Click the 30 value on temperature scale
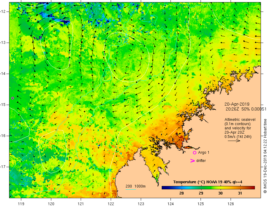This screenshot has height=207, width=267. 220,193
